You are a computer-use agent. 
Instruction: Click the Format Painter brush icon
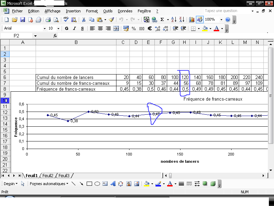pos(111,20)
